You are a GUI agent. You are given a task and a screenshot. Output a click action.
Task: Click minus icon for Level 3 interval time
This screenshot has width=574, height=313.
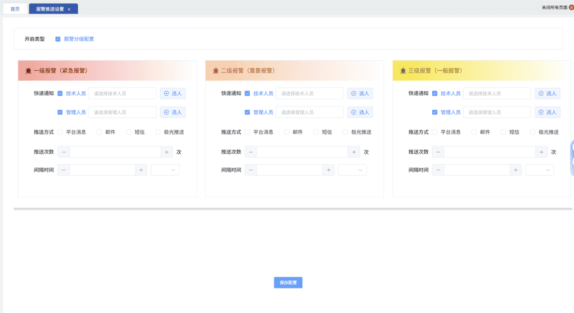pos(438,170)
